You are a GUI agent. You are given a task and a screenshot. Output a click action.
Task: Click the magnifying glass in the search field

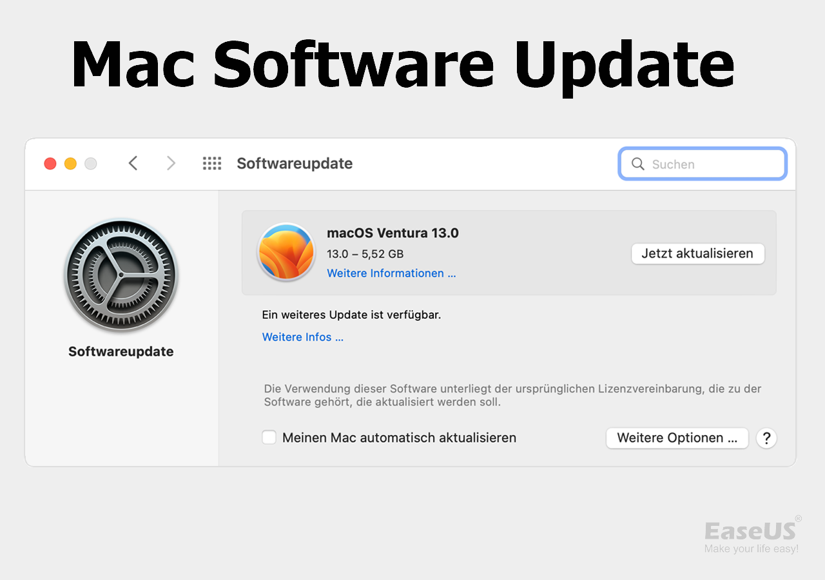[637, 164]
